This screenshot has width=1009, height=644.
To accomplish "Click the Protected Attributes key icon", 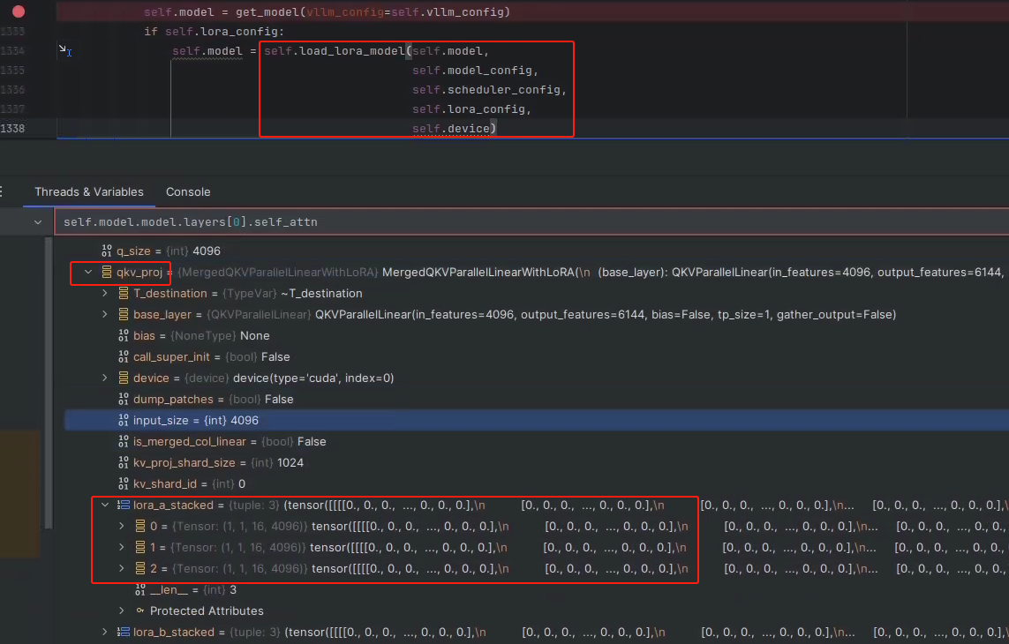I will pos(139,610).
